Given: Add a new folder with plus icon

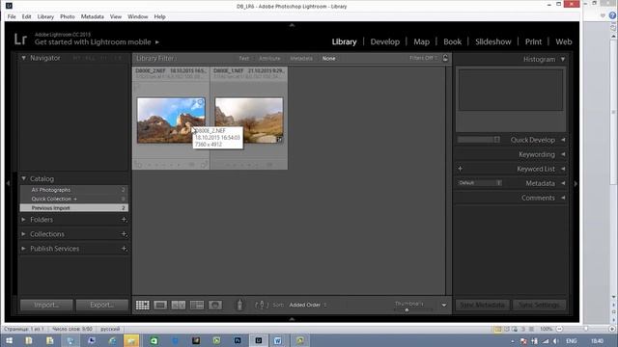Looking at the screenshot, I should [x=124, y=220].
